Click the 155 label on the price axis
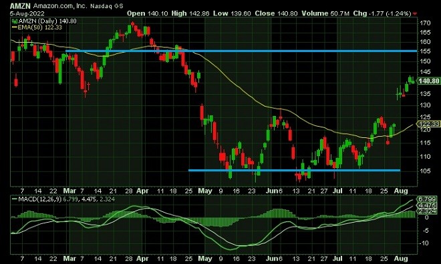The width and height of the screenshot is (441, 264). (425, 51)
